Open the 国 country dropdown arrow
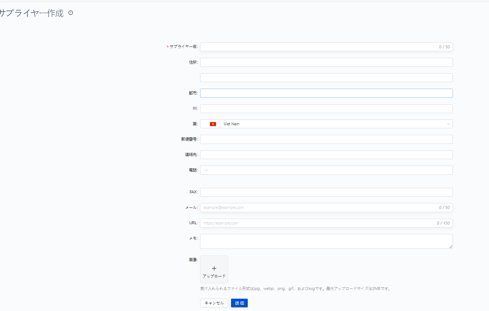 [x=448, y=124]
